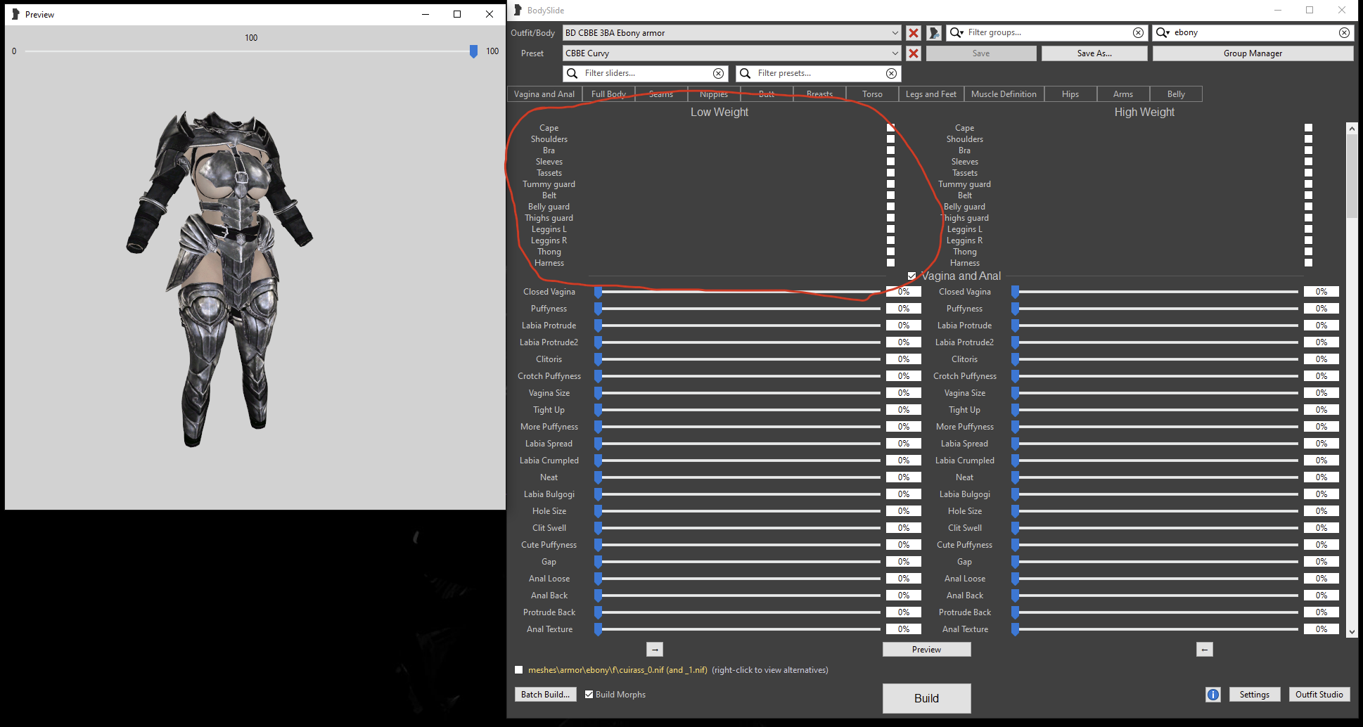Toggle the High Weight Shoulders checkbox
The height and width of the screenshot is (727, 1363).
tap(1308, 139)
